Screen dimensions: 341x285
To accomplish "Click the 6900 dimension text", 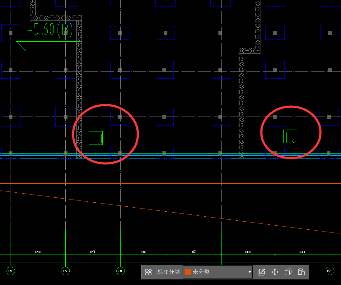I will (143, 252).
